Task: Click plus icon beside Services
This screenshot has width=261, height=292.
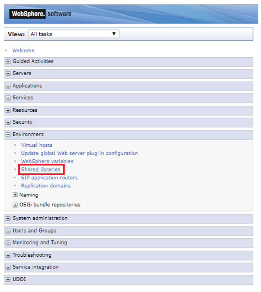Action: (8, 98)
